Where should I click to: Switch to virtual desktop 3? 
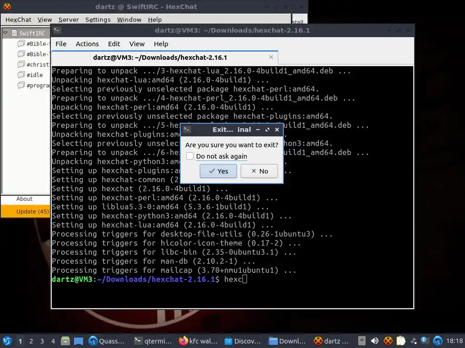point(42,341)
